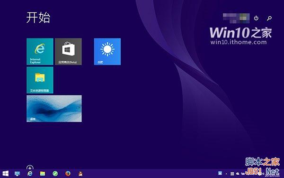Click the Windows Start button on taskbar

click(x=5, y=173)
